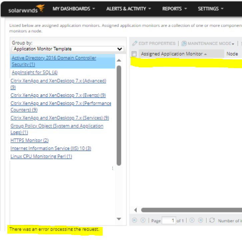Open the Reports menu
This screenshot has width=242, height=240.
click(175, 9)
